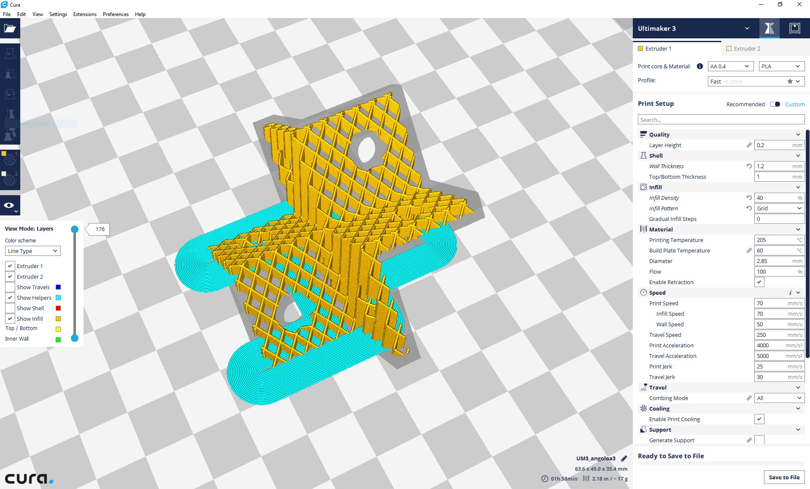Open the view mode eye menu

[x=10, y=205]
